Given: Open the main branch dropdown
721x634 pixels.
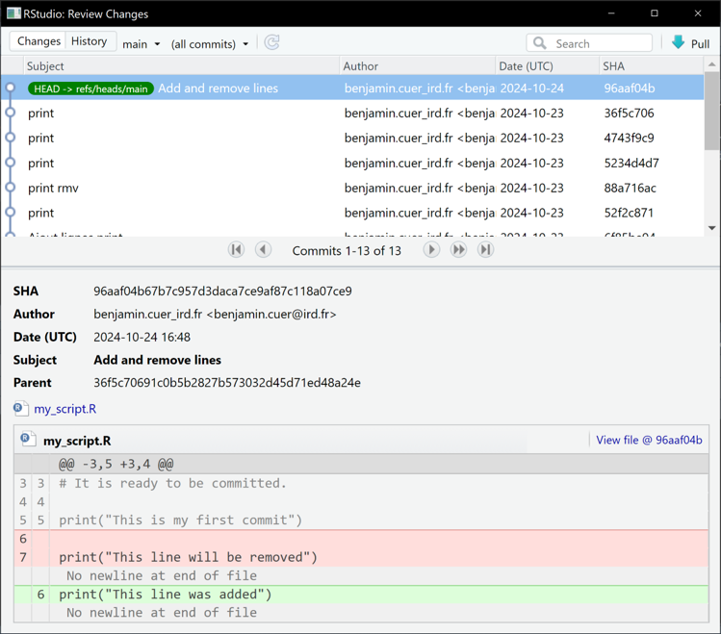Looking at the screenshot, I should (142, 43).
